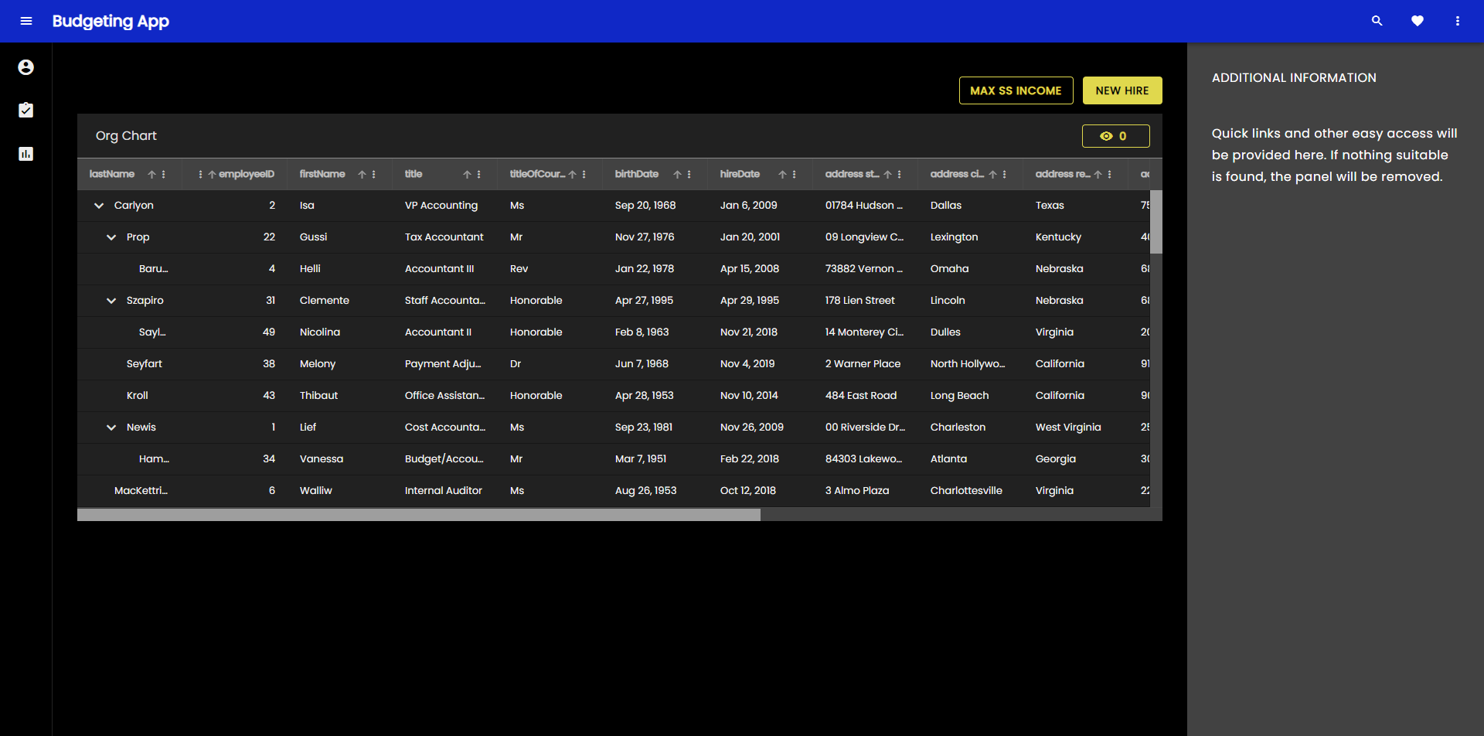Collapse the Carlyon row
The height and width of the screenshot is (736, 1484).
coord(99,206)
